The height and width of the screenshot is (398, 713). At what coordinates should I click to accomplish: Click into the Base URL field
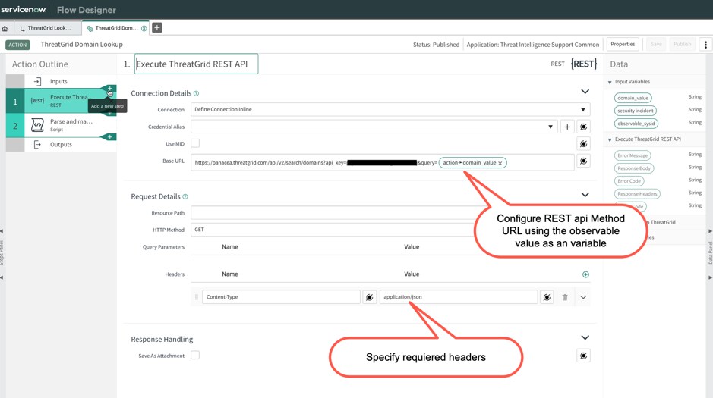382,162
